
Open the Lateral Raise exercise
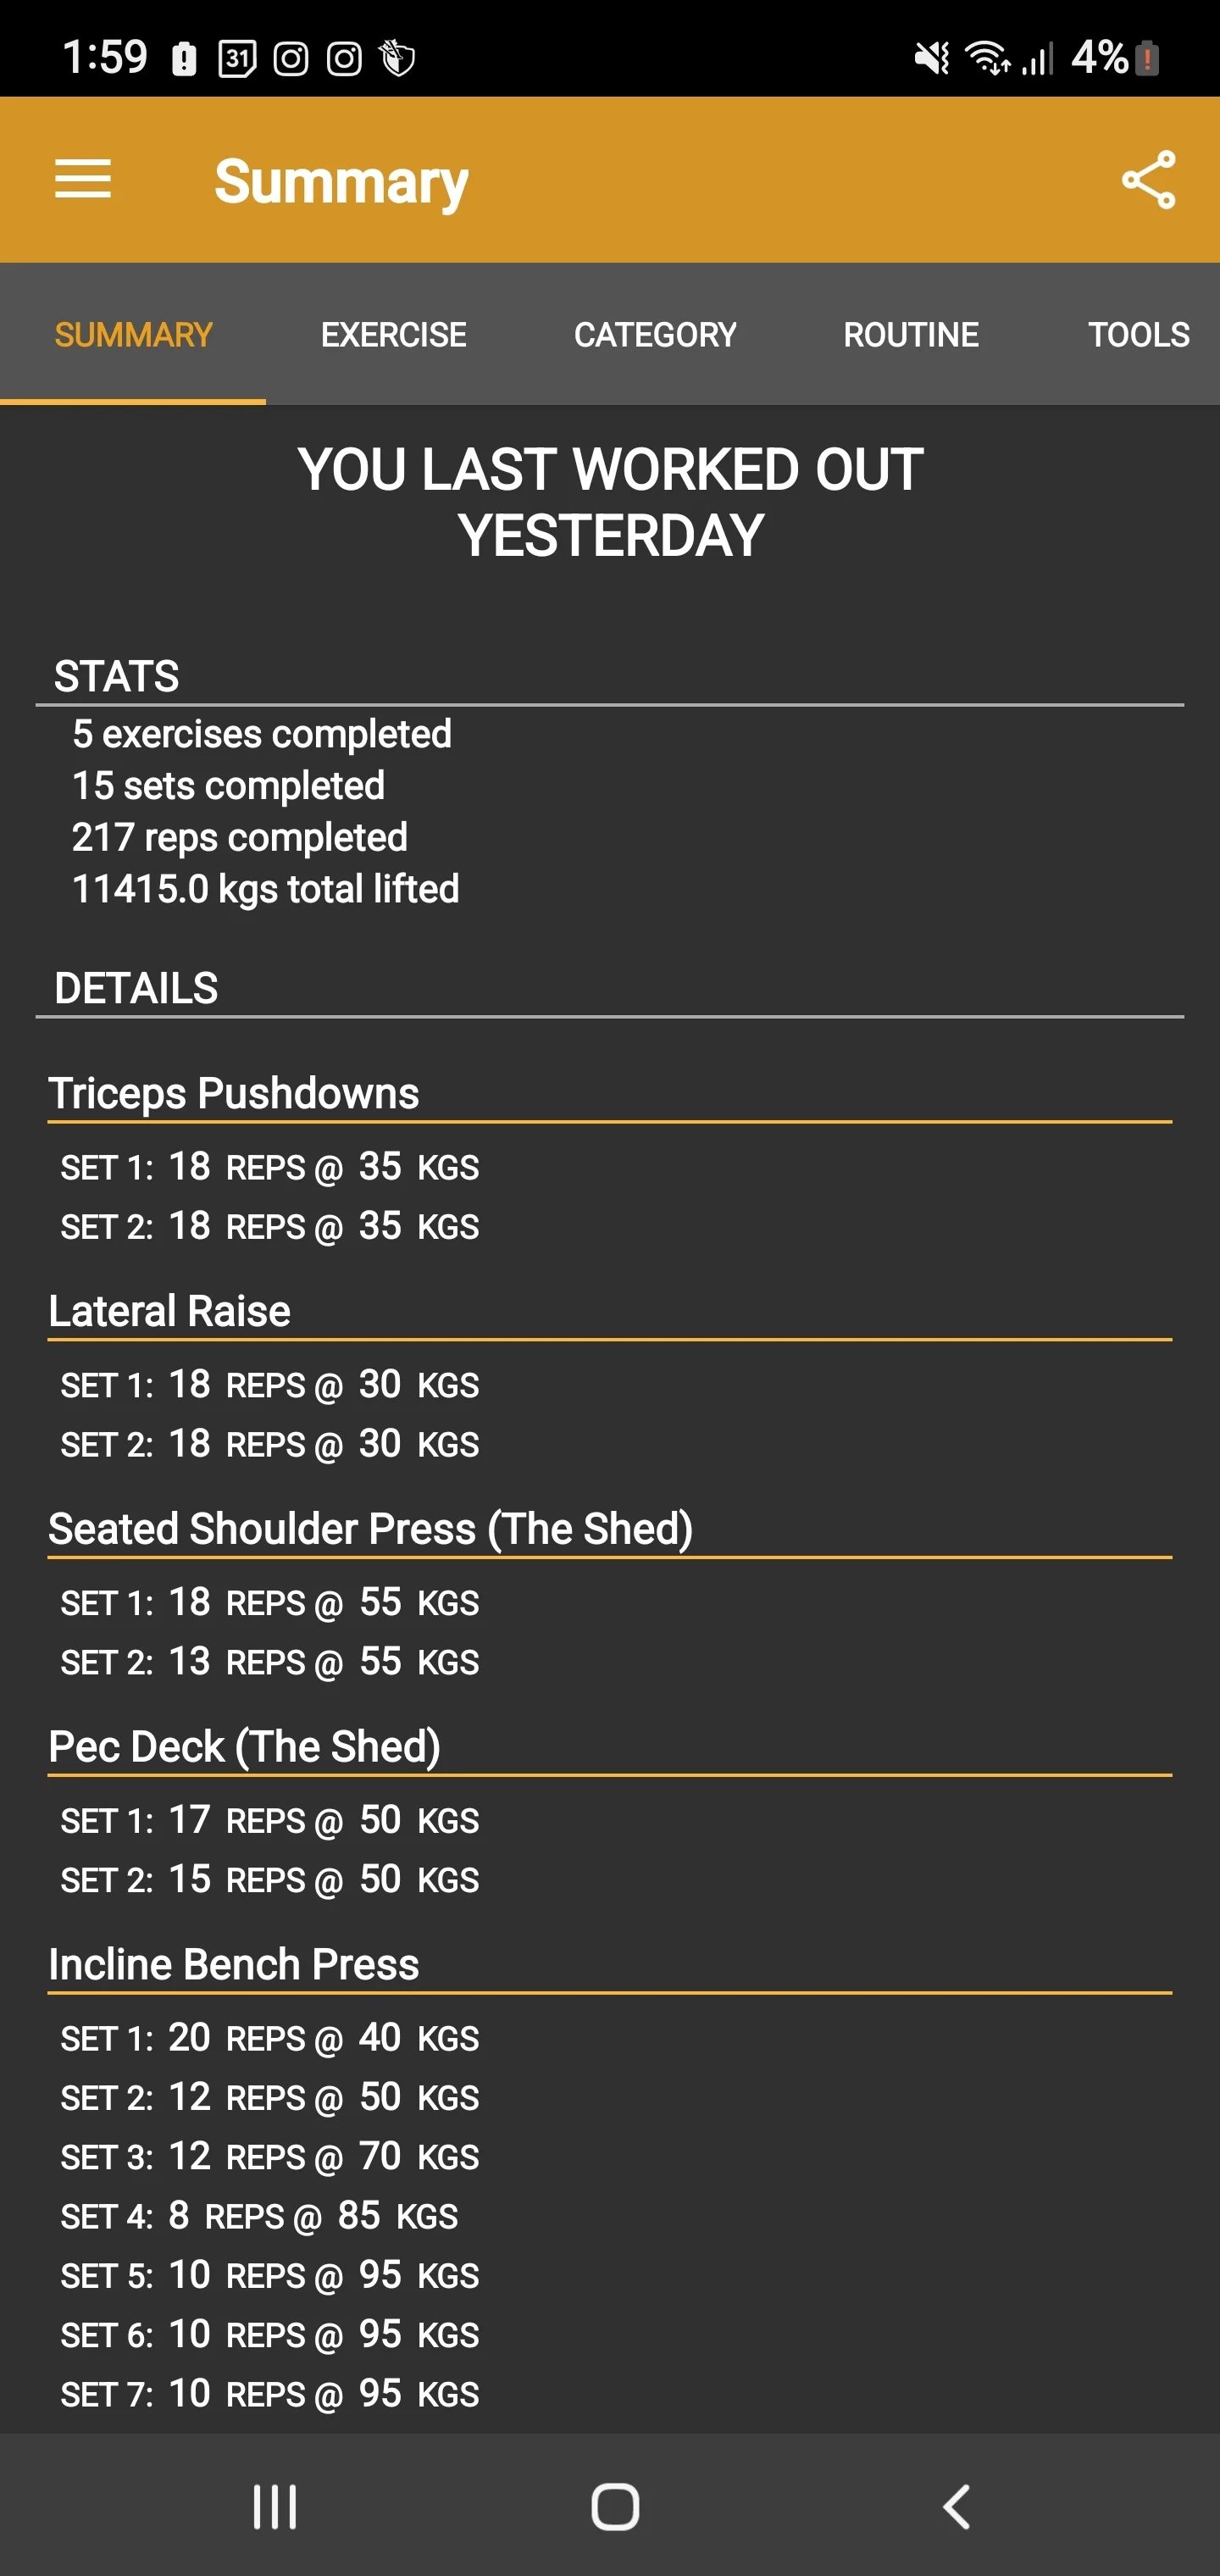pyautogui.click(x=170, y=1311)
